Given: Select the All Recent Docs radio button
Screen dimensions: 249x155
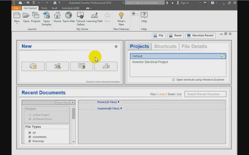Looking at the screenshot, I should point(30,119).
